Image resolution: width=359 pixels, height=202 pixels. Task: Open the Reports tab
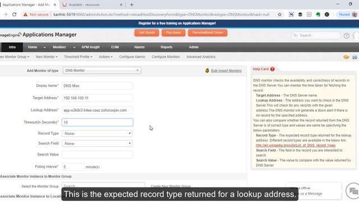[167, 47]
